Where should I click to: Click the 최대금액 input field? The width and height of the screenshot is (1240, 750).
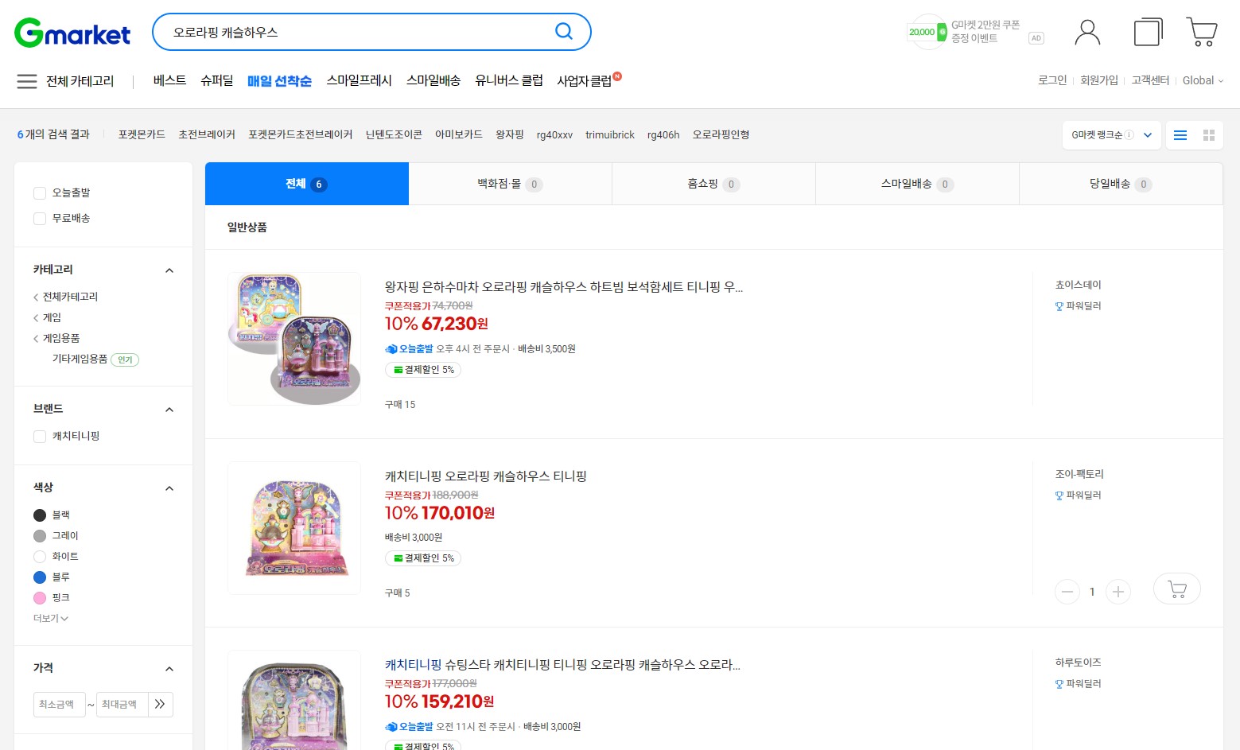[122, 704]
